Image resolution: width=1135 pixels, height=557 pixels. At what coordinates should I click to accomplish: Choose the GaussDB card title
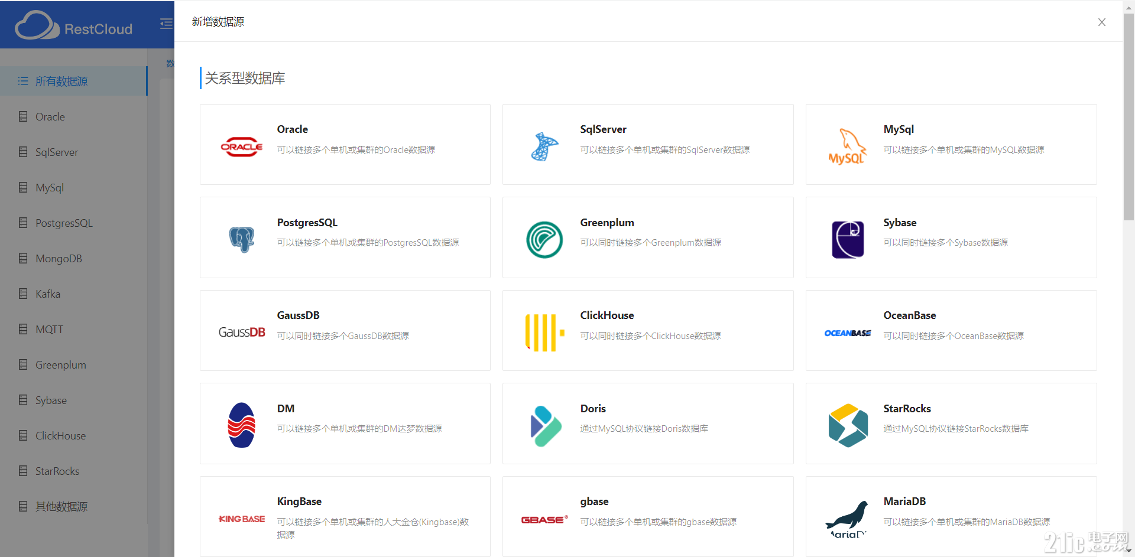pos(299,315)
